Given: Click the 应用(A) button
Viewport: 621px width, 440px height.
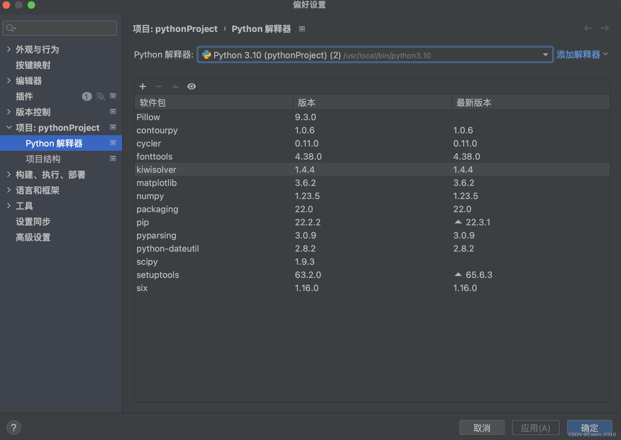Looking at the screenshot, I should click(536, 427).
